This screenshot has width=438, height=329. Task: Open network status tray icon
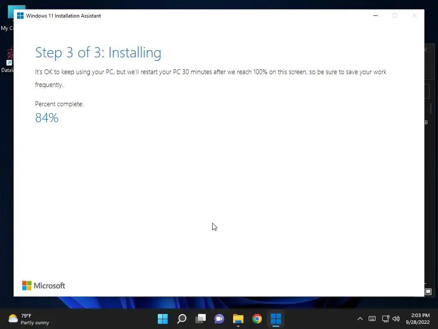pyautogui.click(x=385, y=319)
